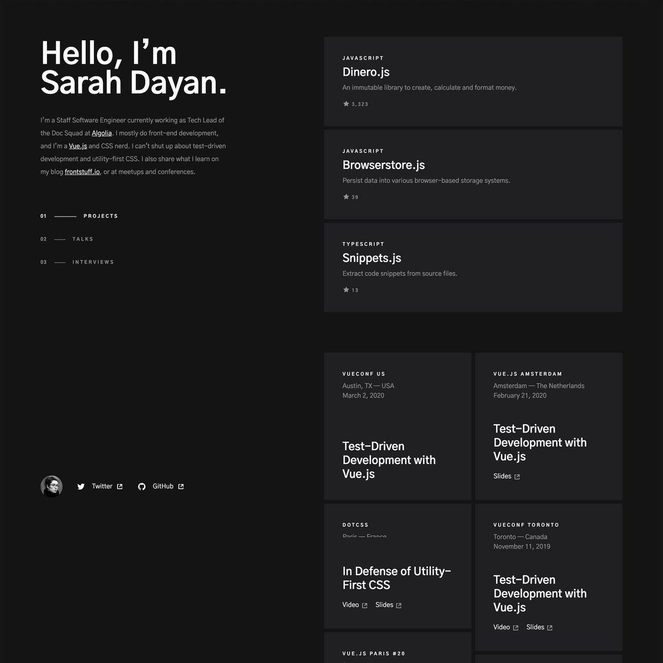Open the Algolia link in bio
Screen dimensions: 663x663
tap(102, 133)
